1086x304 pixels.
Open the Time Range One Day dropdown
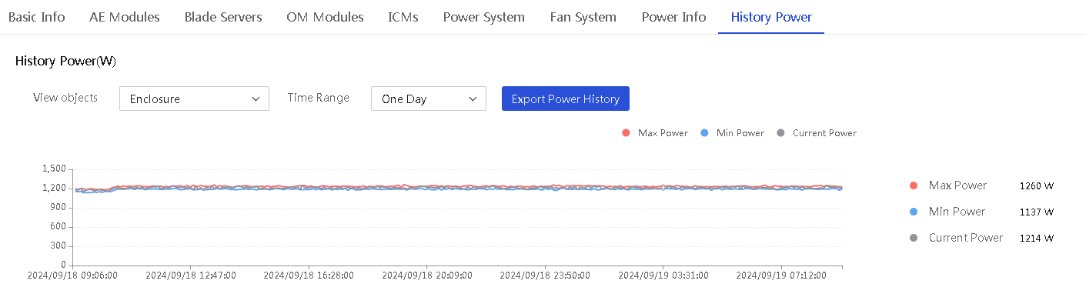[x=429, y=99]
